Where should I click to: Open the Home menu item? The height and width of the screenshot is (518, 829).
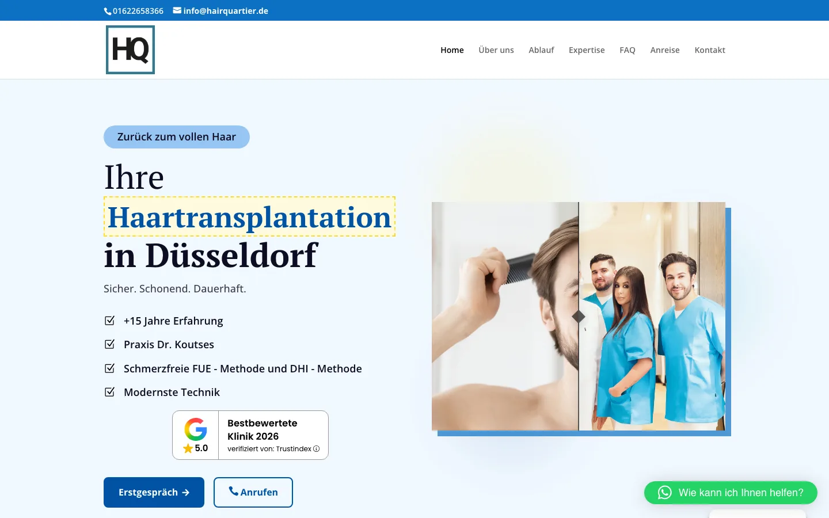point(452,50)
